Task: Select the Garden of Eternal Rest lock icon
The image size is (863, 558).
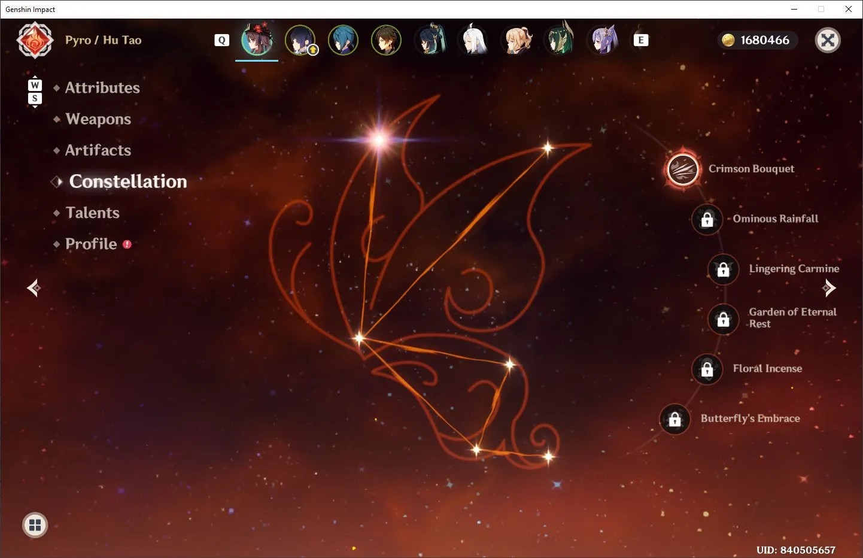Action: click(x=723, y=319)
